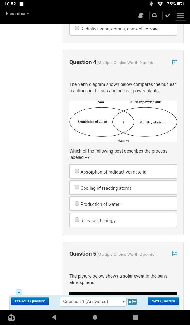Pick 'Production of water' radio button
Screen dimensions: 190x325
[x=77, y=204]
